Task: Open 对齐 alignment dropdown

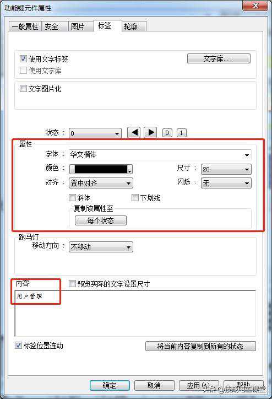Action: point(101,183)
